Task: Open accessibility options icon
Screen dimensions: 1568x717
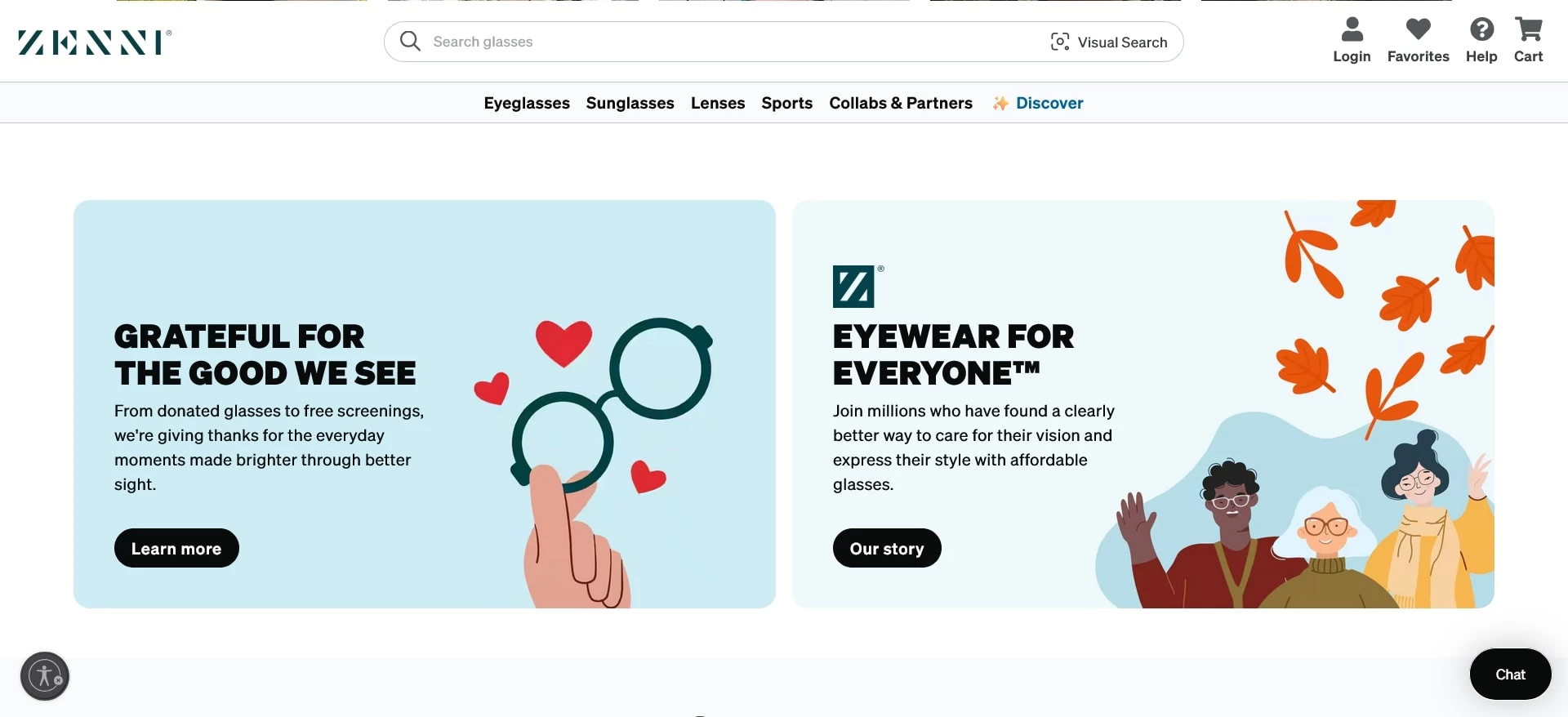Action: [x=45, y=676]
